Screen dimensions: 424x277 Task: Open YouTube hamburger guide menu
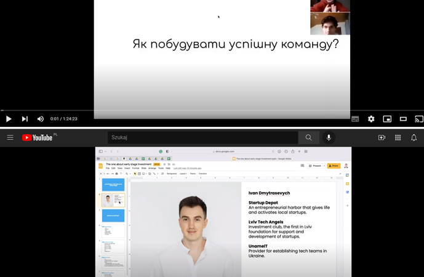tap(10, 138)
